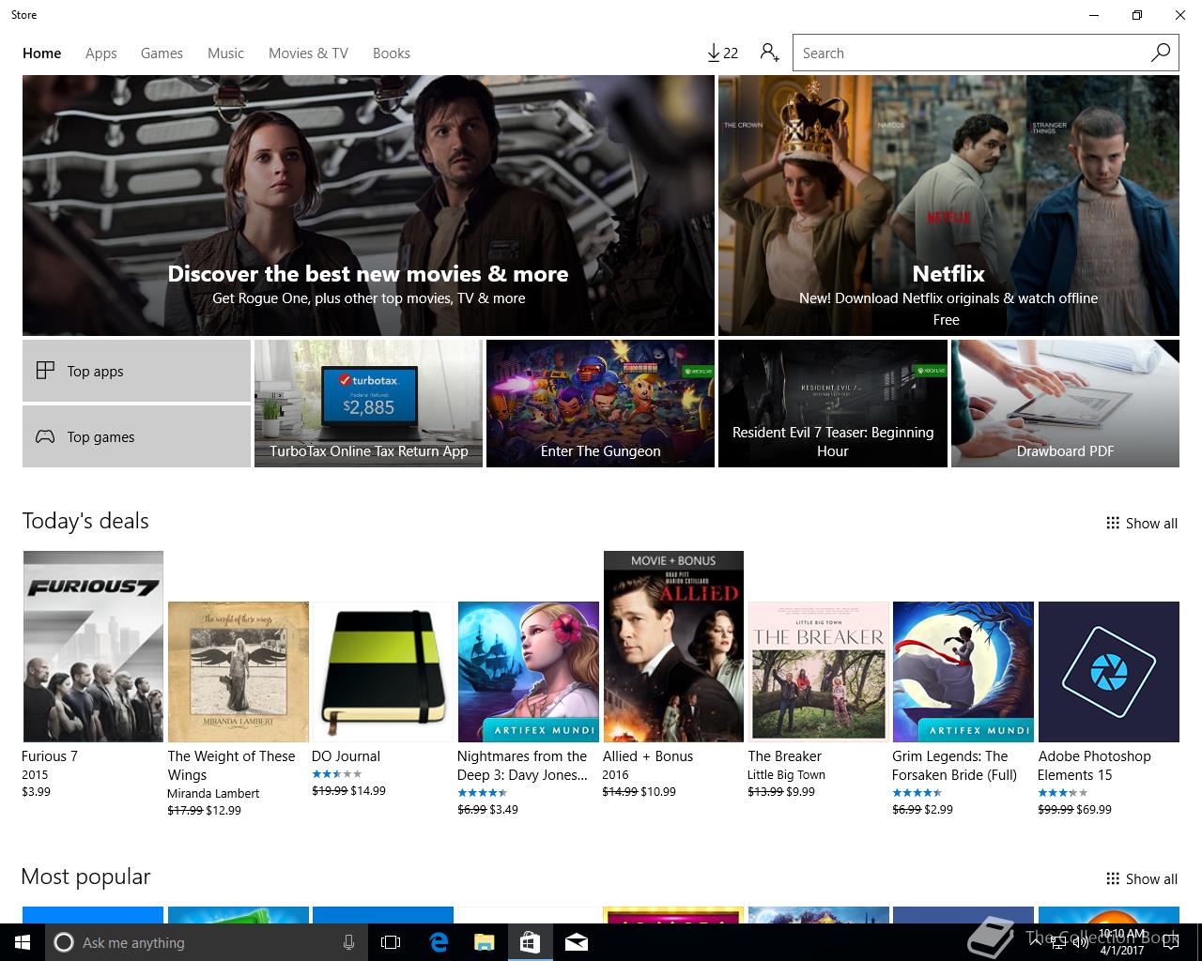Open the Windows Start menu
The image size is (1202, 961).
pos(23,942)
